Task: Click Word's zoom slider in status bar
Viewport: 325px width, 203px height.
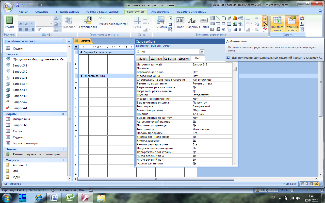Action: pos(308,190)
